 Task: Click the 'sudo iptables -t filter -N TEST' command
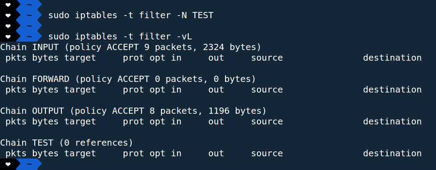coord(131,15)
